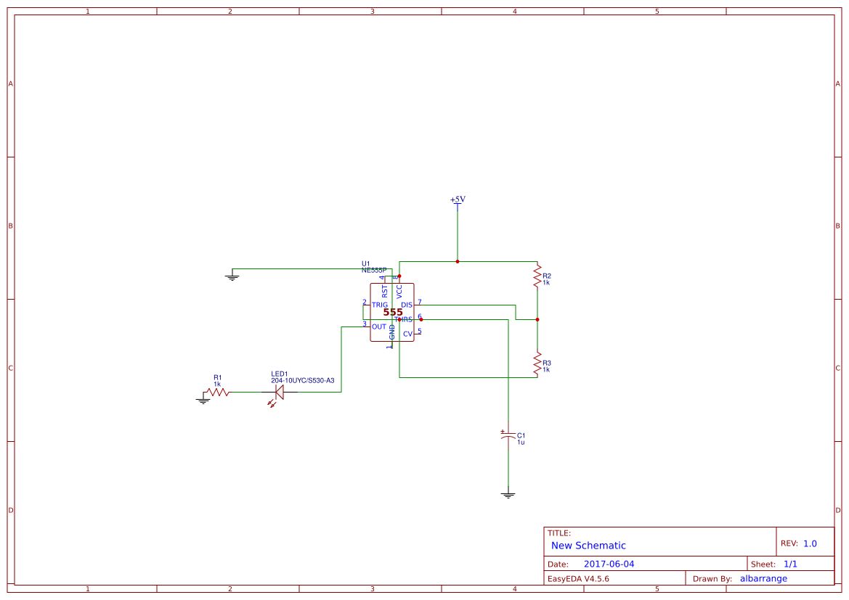This screenshot has height=600, width=849.
Task: Select the albarrange drawn-by name
Action: [763, 578]
